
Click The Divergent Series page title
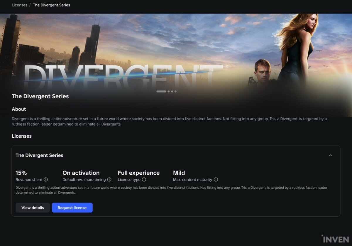click(x=40, y=96)
